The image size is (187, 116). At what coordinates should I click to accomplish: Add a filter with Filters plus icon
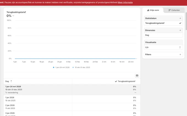point(180,54)
